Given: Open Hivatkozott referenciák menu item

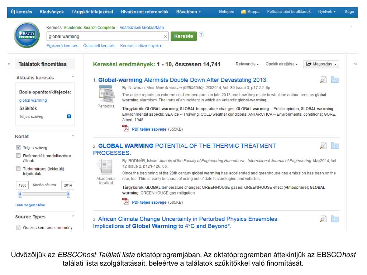Looking at the screenshot, I should (x=145, y=12).
